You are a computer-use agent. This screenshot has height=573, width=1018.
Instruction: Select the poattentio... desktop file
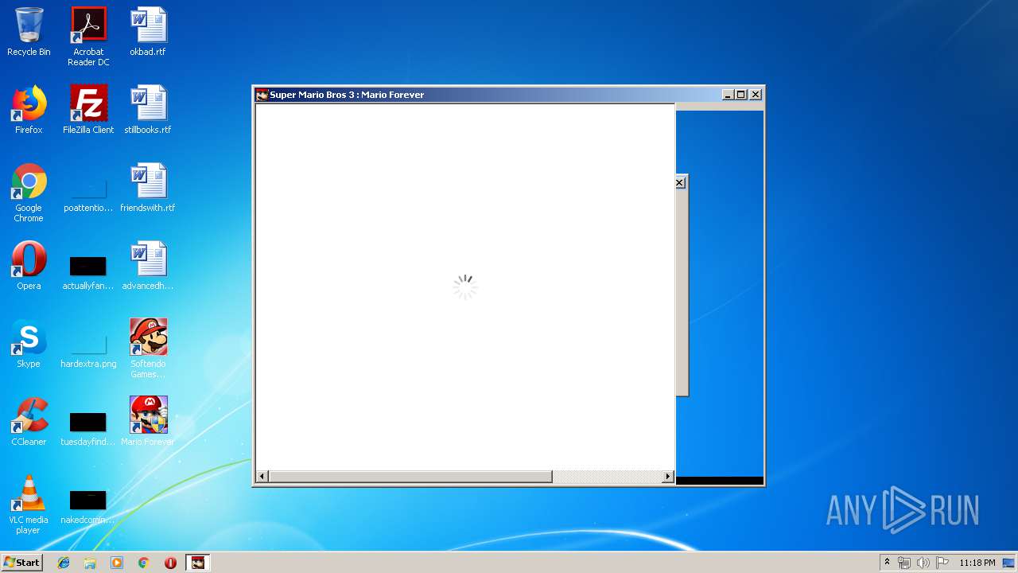(x=88, y=197)
